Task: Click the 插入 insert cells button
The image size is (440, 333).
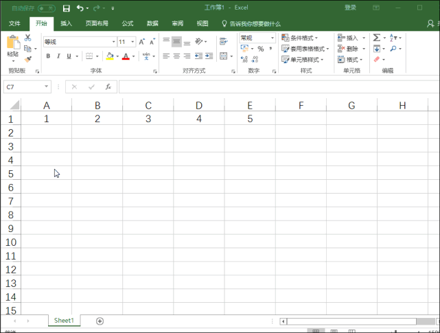Action: (349, 38)
